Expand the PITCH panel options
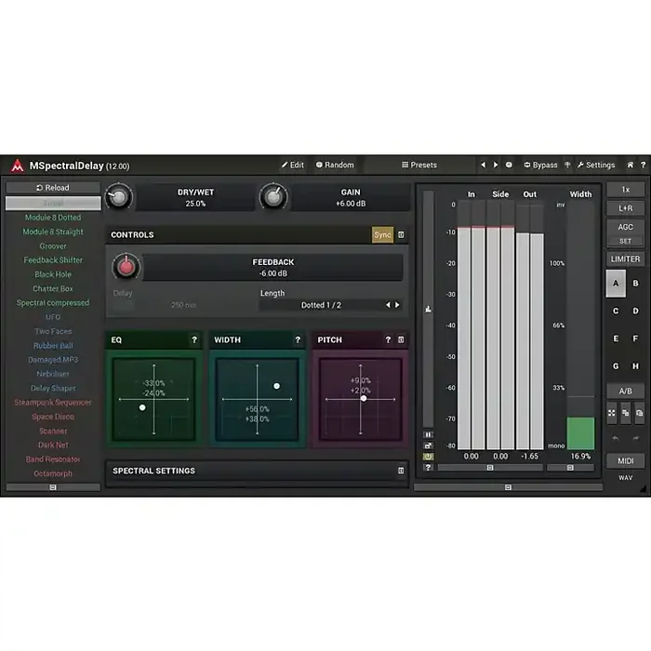 click(x=401, y=339)
